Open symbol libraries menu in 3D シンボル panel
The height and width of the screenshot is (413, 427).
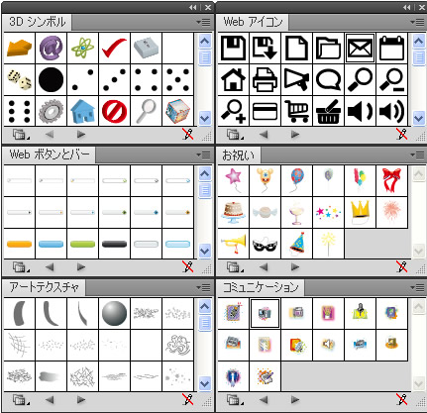pos(21,135)
